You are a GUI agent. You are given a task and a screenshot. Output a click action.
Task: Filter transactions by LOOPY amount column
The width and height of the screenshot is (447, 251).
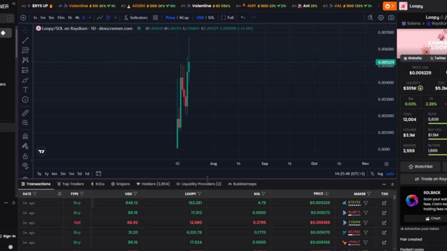click(x=199, y=194)
